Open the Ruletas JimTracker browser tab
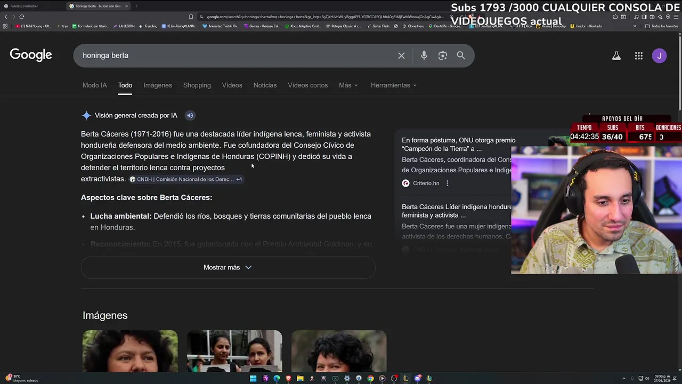 (32, 6)
